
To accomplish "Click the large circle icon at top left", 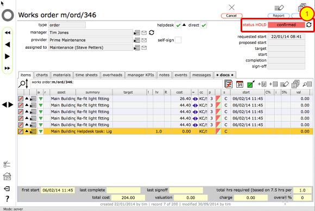I will (8, 15).
